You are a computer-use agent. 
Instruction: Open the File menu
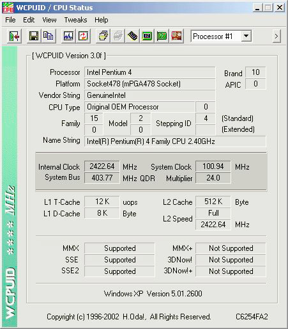click(x=10, y=20)
